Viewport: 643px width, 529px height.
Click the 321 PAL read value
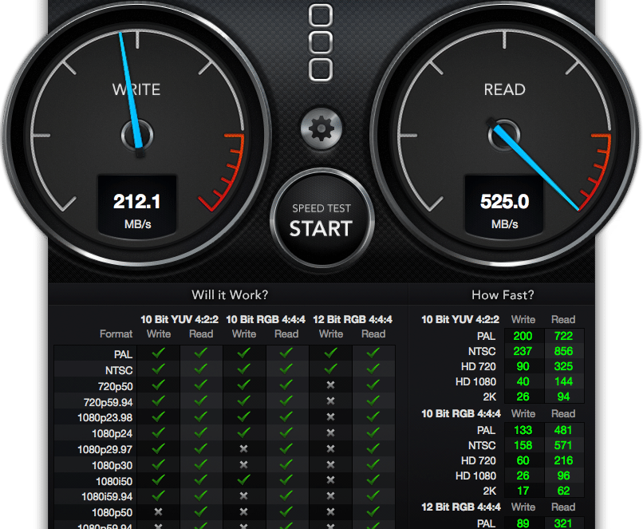[x=563, y=523]
